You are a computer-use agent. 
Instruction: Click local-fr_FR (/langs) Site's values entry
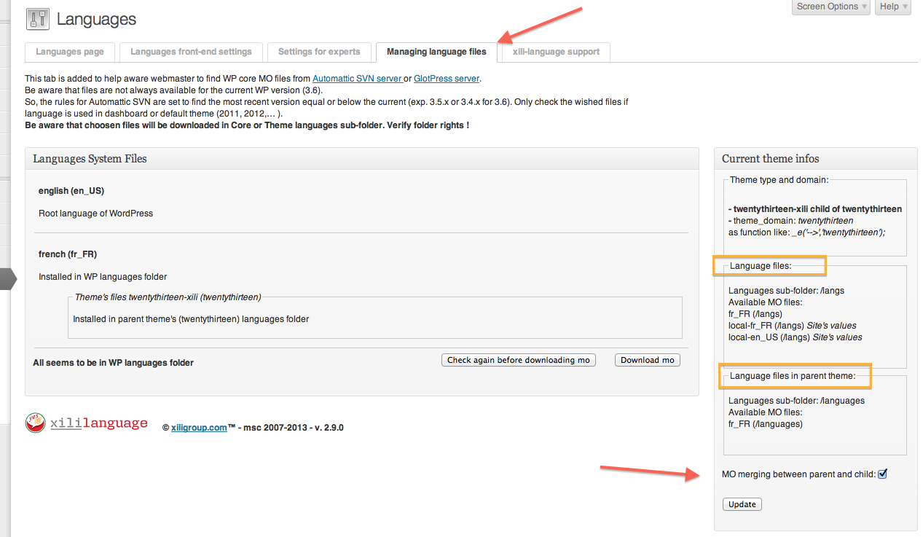(x=793, y=326)
